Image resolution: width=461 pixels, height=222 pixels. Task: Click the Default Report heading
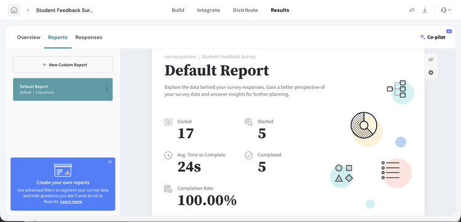pos(217,71)
